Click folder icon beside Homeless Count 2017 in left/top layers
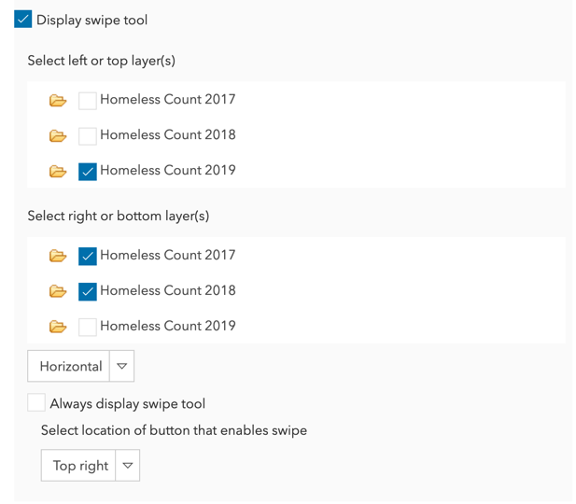Screen dimensions: 576x504 tap(58, 101)
